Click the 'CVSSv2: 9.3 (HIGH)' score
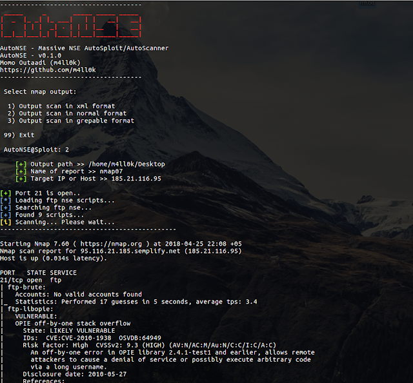This screenshot has height=383, width=413. tap(130, 345)
